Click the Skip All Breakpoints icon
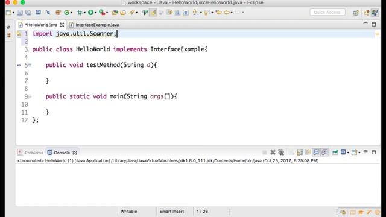 48,12
